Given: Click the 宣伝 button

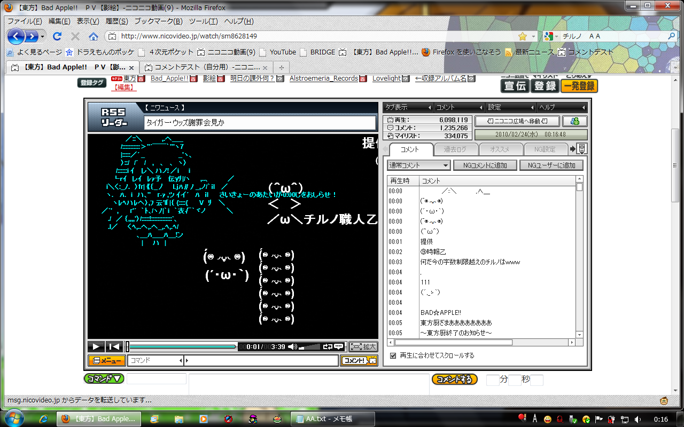Looking at the screenshot, I should pos(515,86).
